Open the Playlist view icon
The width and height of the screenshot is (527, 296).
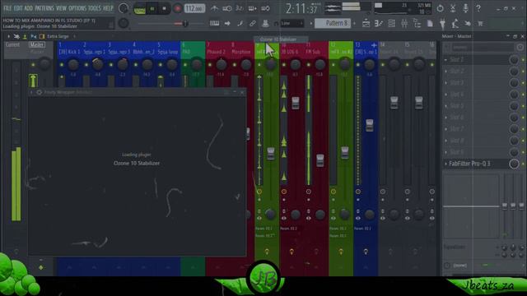(x=366, y=24)
